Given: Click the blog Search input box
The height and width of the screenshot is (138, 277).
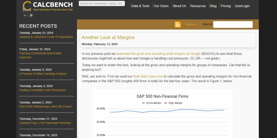Looking at the screenshot, I should 233,24.
